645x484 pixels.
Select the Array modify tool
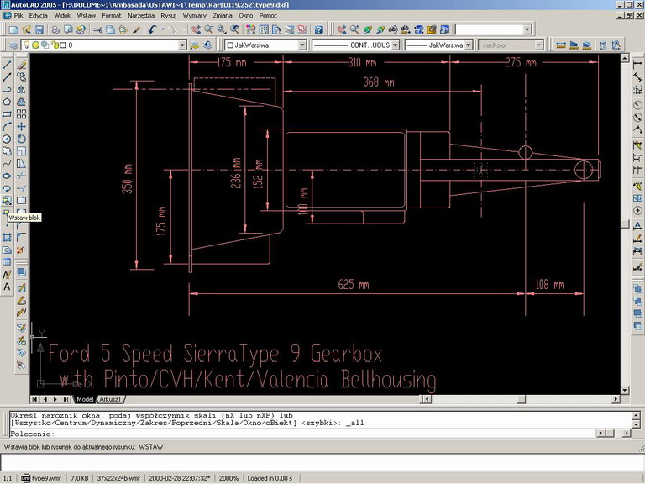pyautogui.click(x=21, y=114)
